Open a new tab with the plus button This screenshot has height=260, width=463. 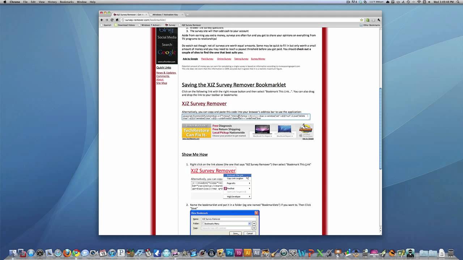coord(187,14)
